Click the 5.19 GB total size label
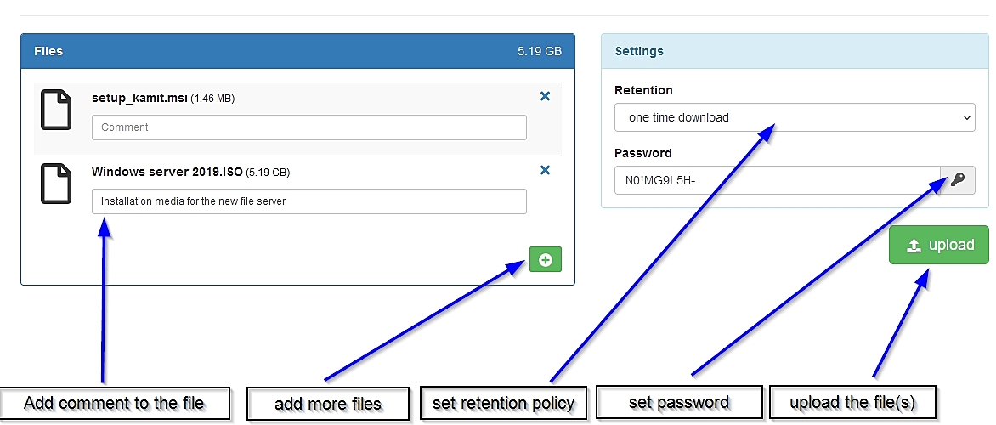This screenshot has width=996, height=425. (x=540, y=51)
